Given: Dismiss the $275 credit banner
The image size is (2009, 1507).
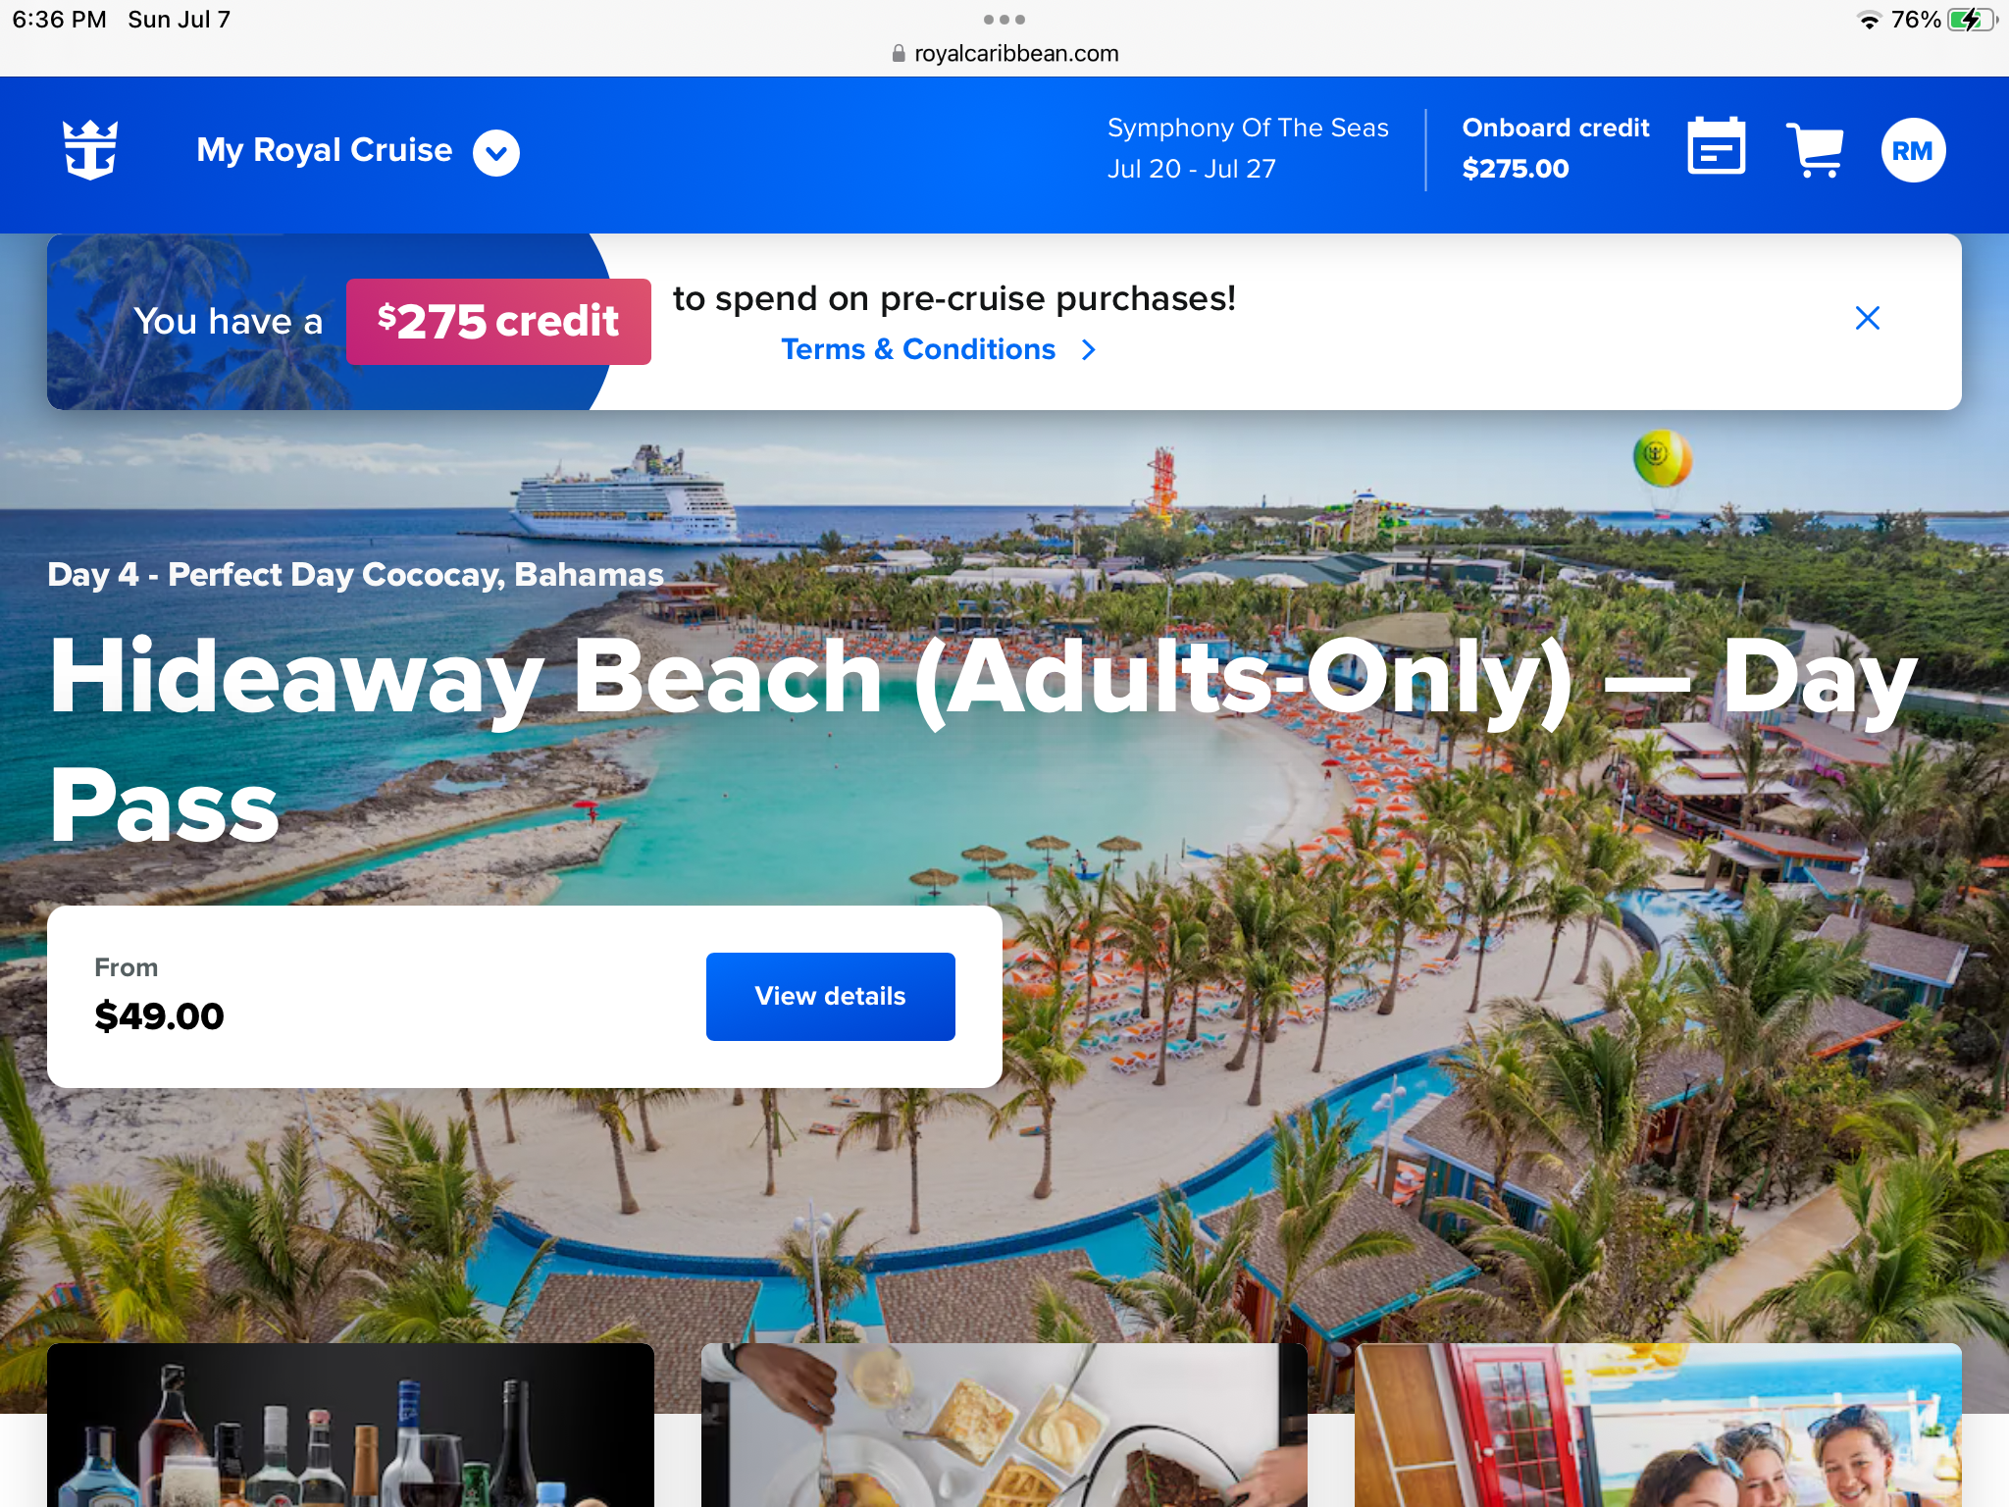Looking at the screenshot, I should coord(1867,318).
